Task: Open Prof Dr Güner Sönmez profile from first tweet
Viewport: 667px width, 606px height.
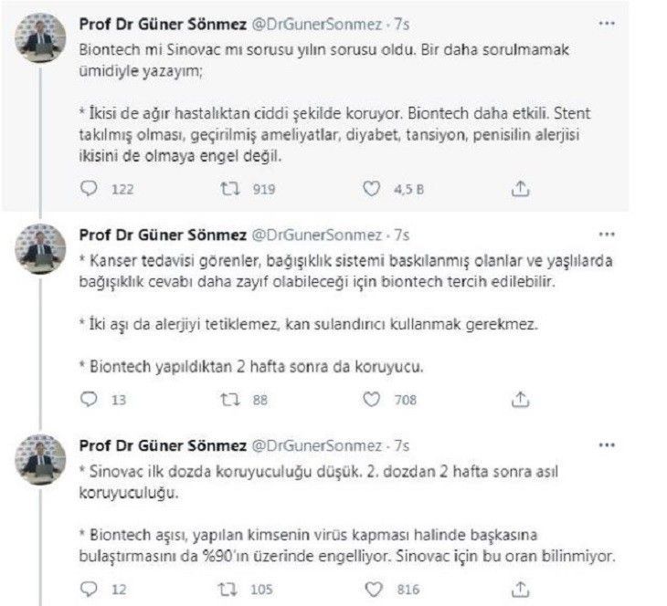Action: (x=157, y=22)
